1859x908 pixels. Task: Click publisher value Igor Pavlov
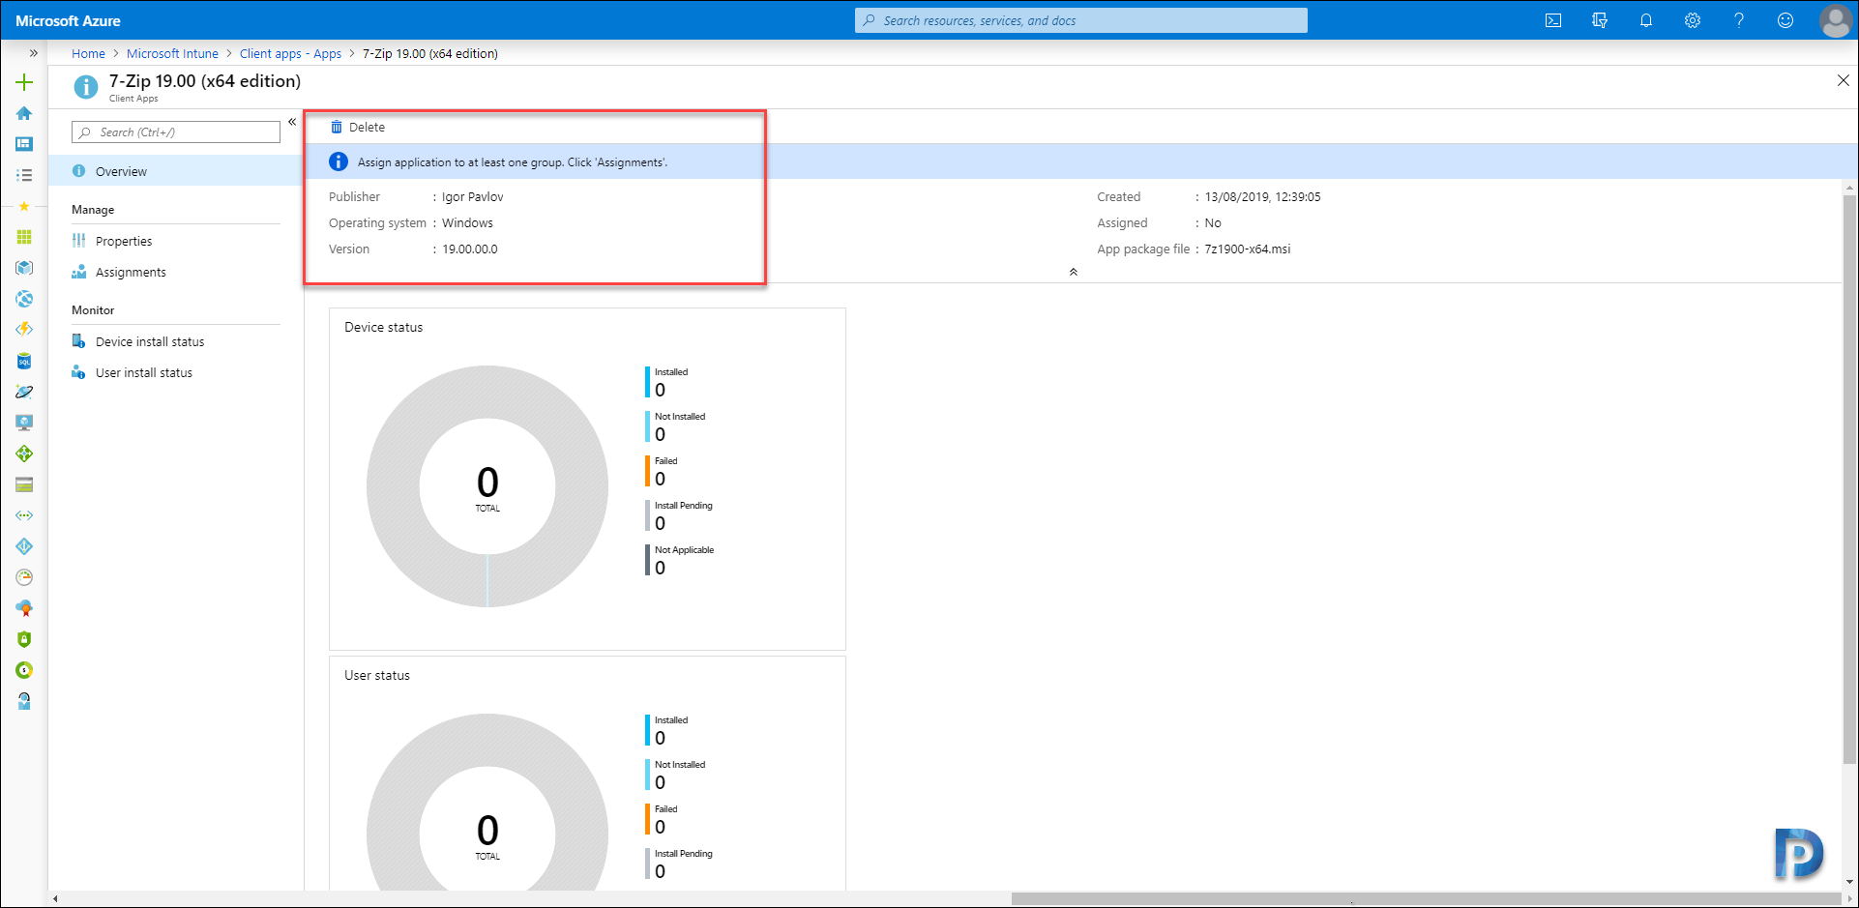[x=472, y=196]
